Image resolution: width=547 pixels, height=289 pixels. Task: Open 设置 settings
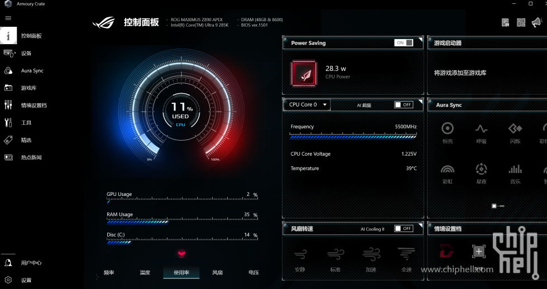coord(26,280)
